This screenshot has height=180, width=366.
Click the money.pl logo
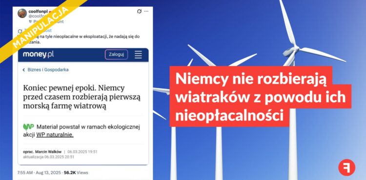pyautogui.click(x=38, y=54)
